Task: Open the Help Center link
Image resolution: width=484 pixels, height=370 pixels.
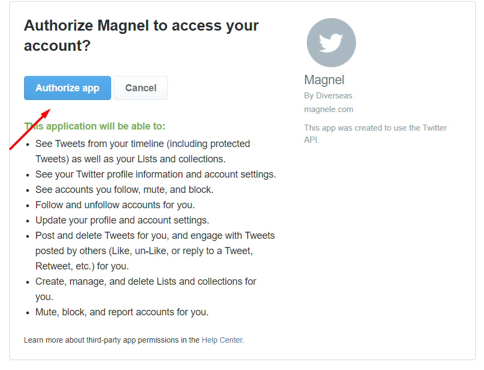Action: (x=222, y=340)
